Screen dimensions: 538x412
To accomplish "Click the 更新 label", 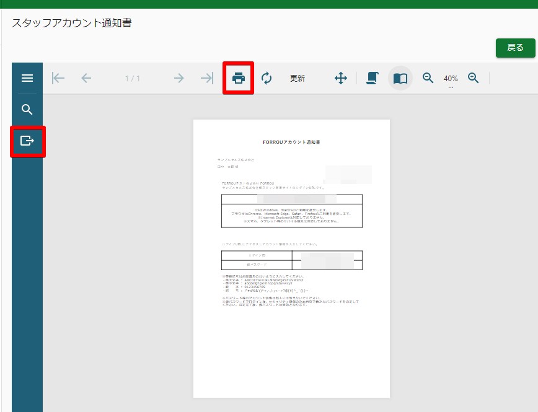I will coord(298,79).
